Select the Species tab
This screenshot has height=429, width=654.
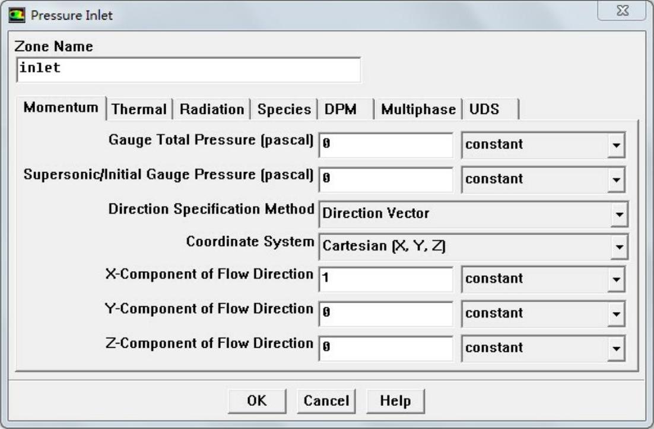(284, 109)
